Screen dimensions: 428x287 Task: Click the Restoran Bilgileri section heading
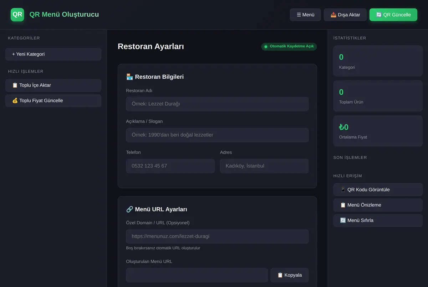pos(155,77)
